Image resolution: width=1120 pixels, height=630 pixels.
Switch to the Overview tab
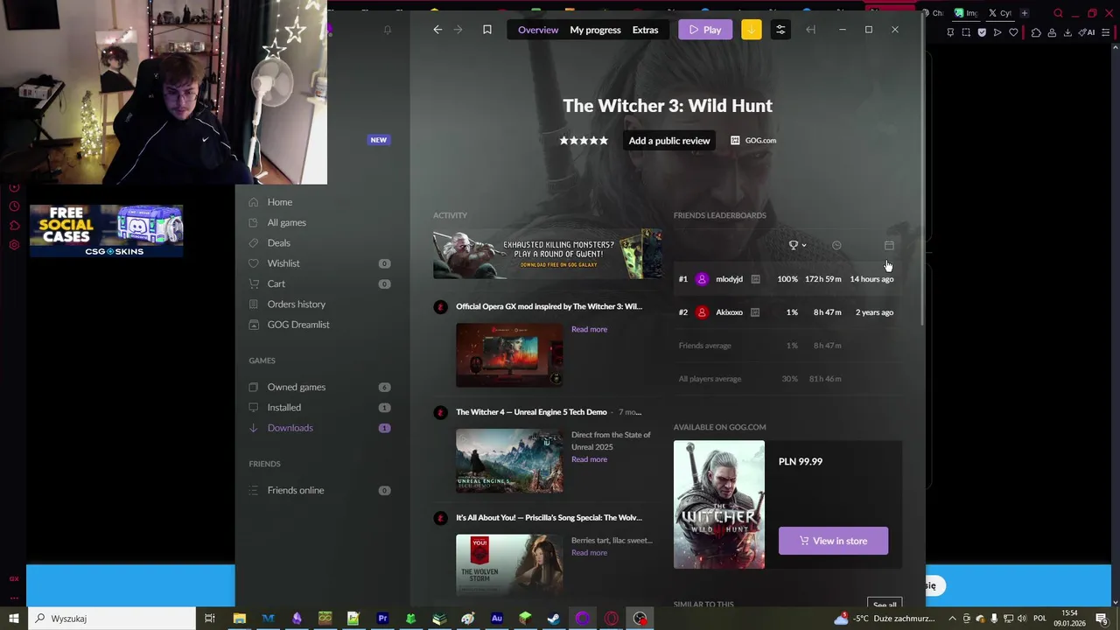(538, 30)
